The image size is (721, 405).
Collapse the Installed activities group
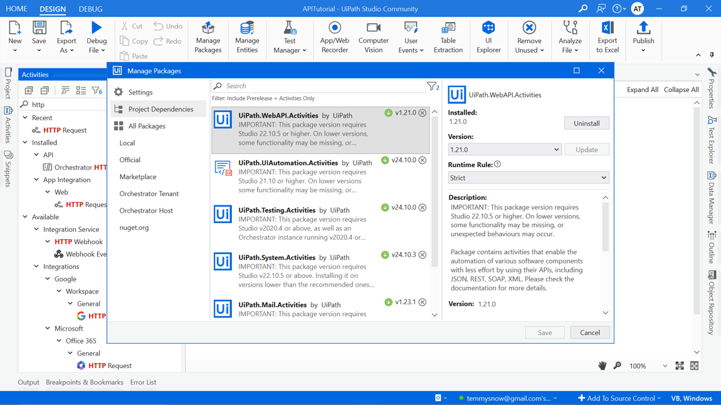click(26, 143)
